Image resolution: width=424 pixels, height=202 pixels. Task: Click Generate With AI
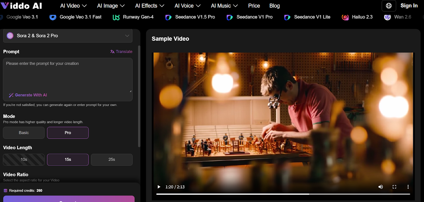(28, 95)
